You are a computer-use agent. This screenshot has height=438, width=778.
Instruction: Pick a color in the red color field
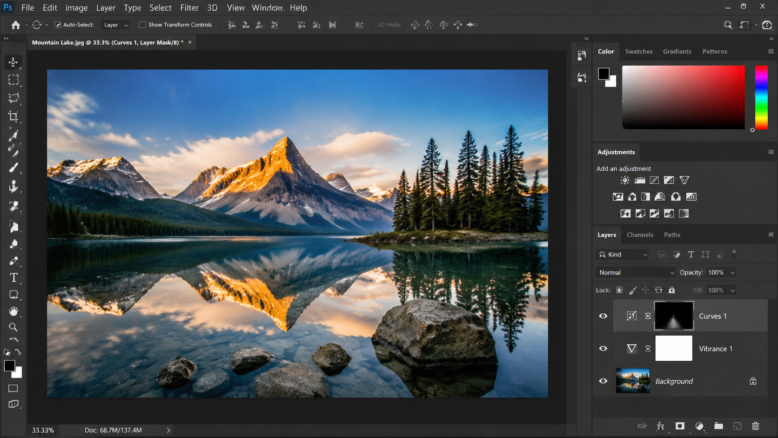click(x=684, y=97)
